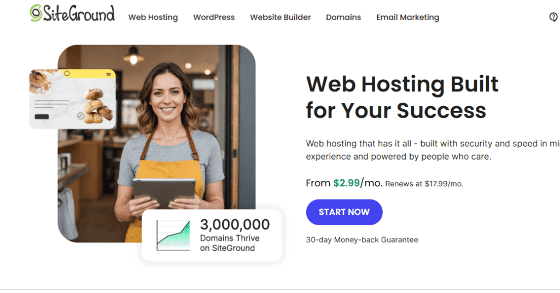
Task: Open the WordPress menu
Action: click(214, 17)
